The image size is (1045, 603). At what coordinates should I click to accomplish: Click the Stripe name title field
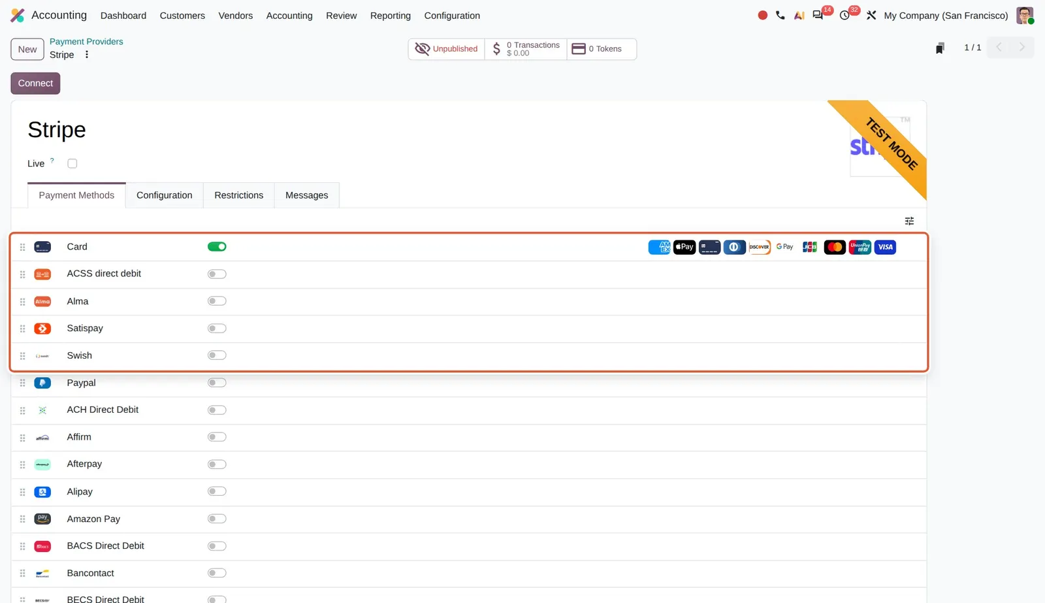tap(57, 130)
